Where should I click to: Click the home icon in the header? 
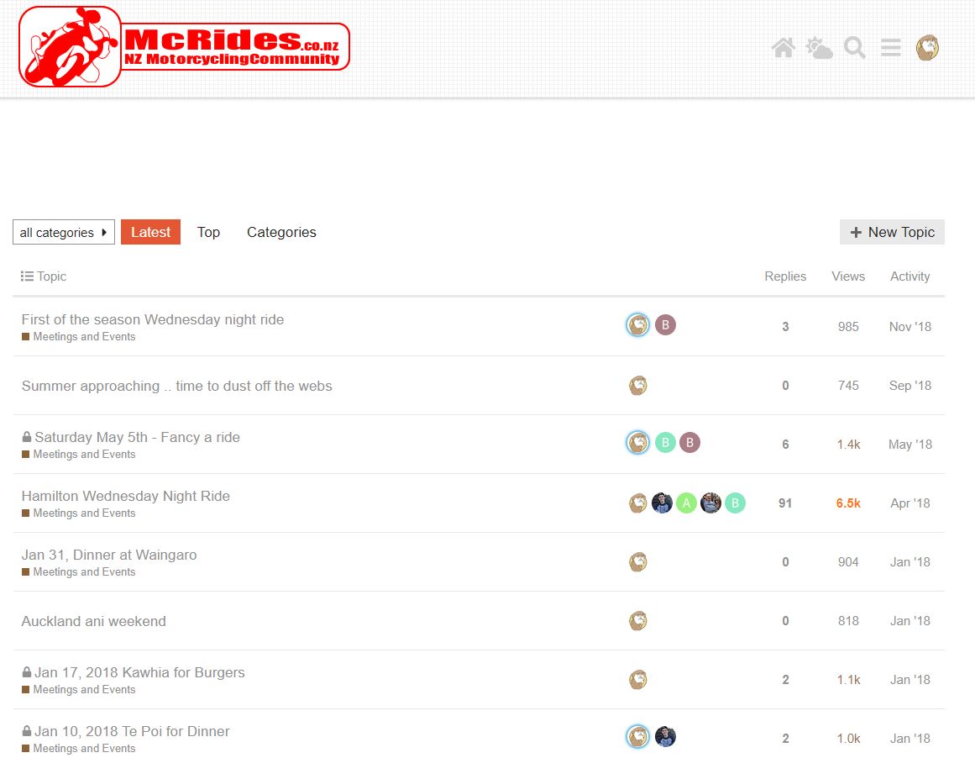[783, 48]
